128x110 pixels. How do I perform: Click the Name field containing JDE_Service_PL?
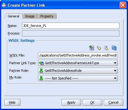tap(71, 26)
